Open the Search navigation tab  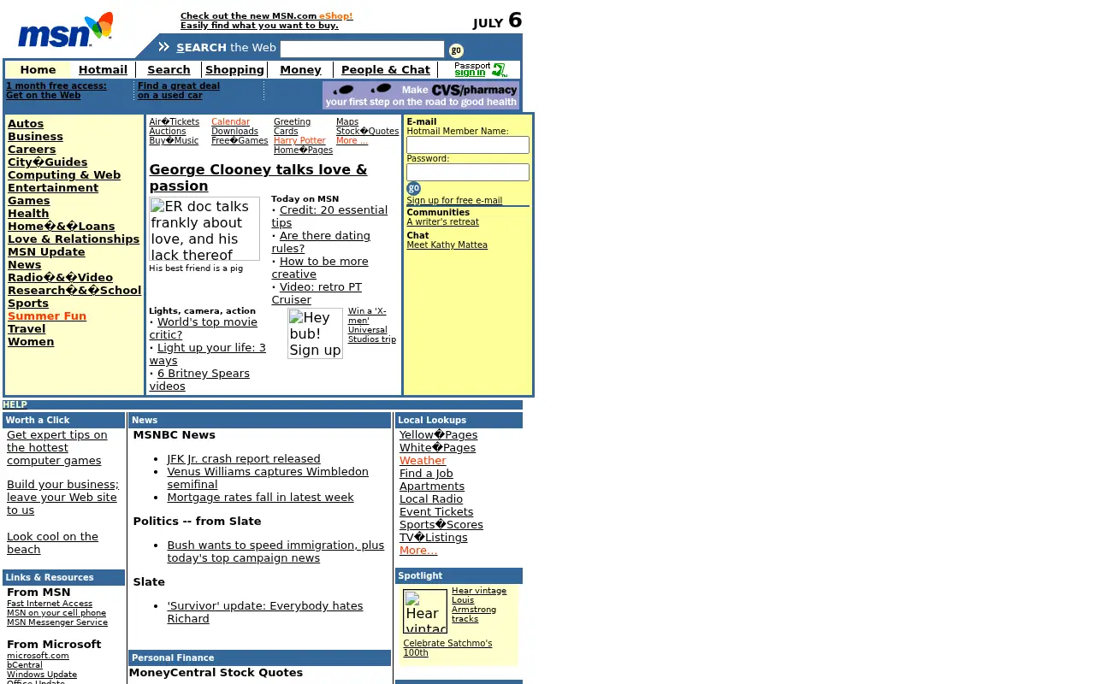click(169, 70)
